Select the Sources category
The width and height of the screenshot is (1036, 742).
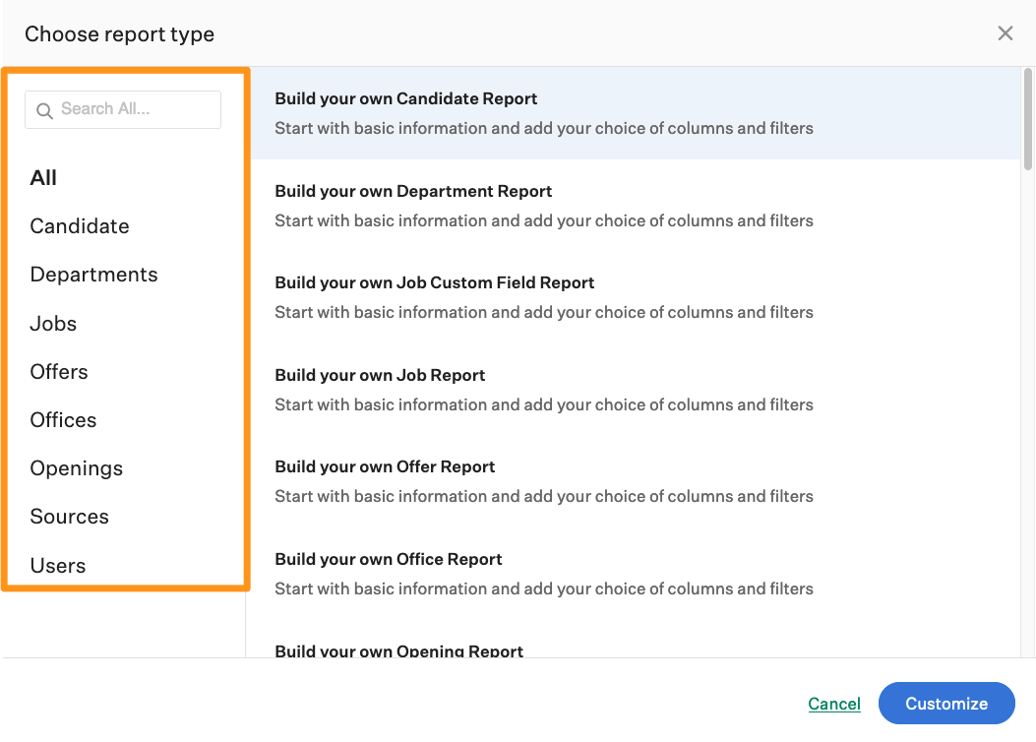(70, 517)
